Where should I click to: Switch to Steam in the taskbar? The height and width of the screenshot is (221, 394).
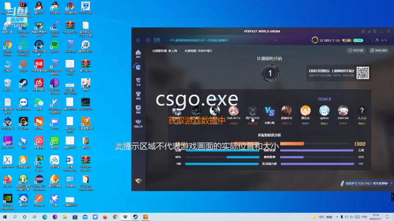tap(135, 217)
